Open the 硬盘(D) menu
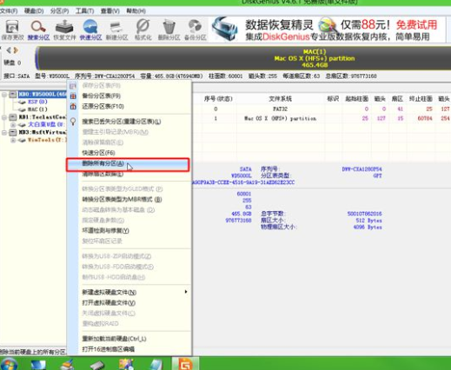This screenshot has height=370, width=451. click(34, 11)
